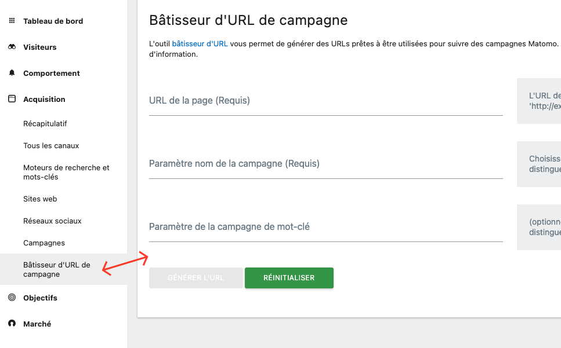Open the Récapitulatif submenu item
This screenshot has height=348, width=561.
(x=45, y=123)
